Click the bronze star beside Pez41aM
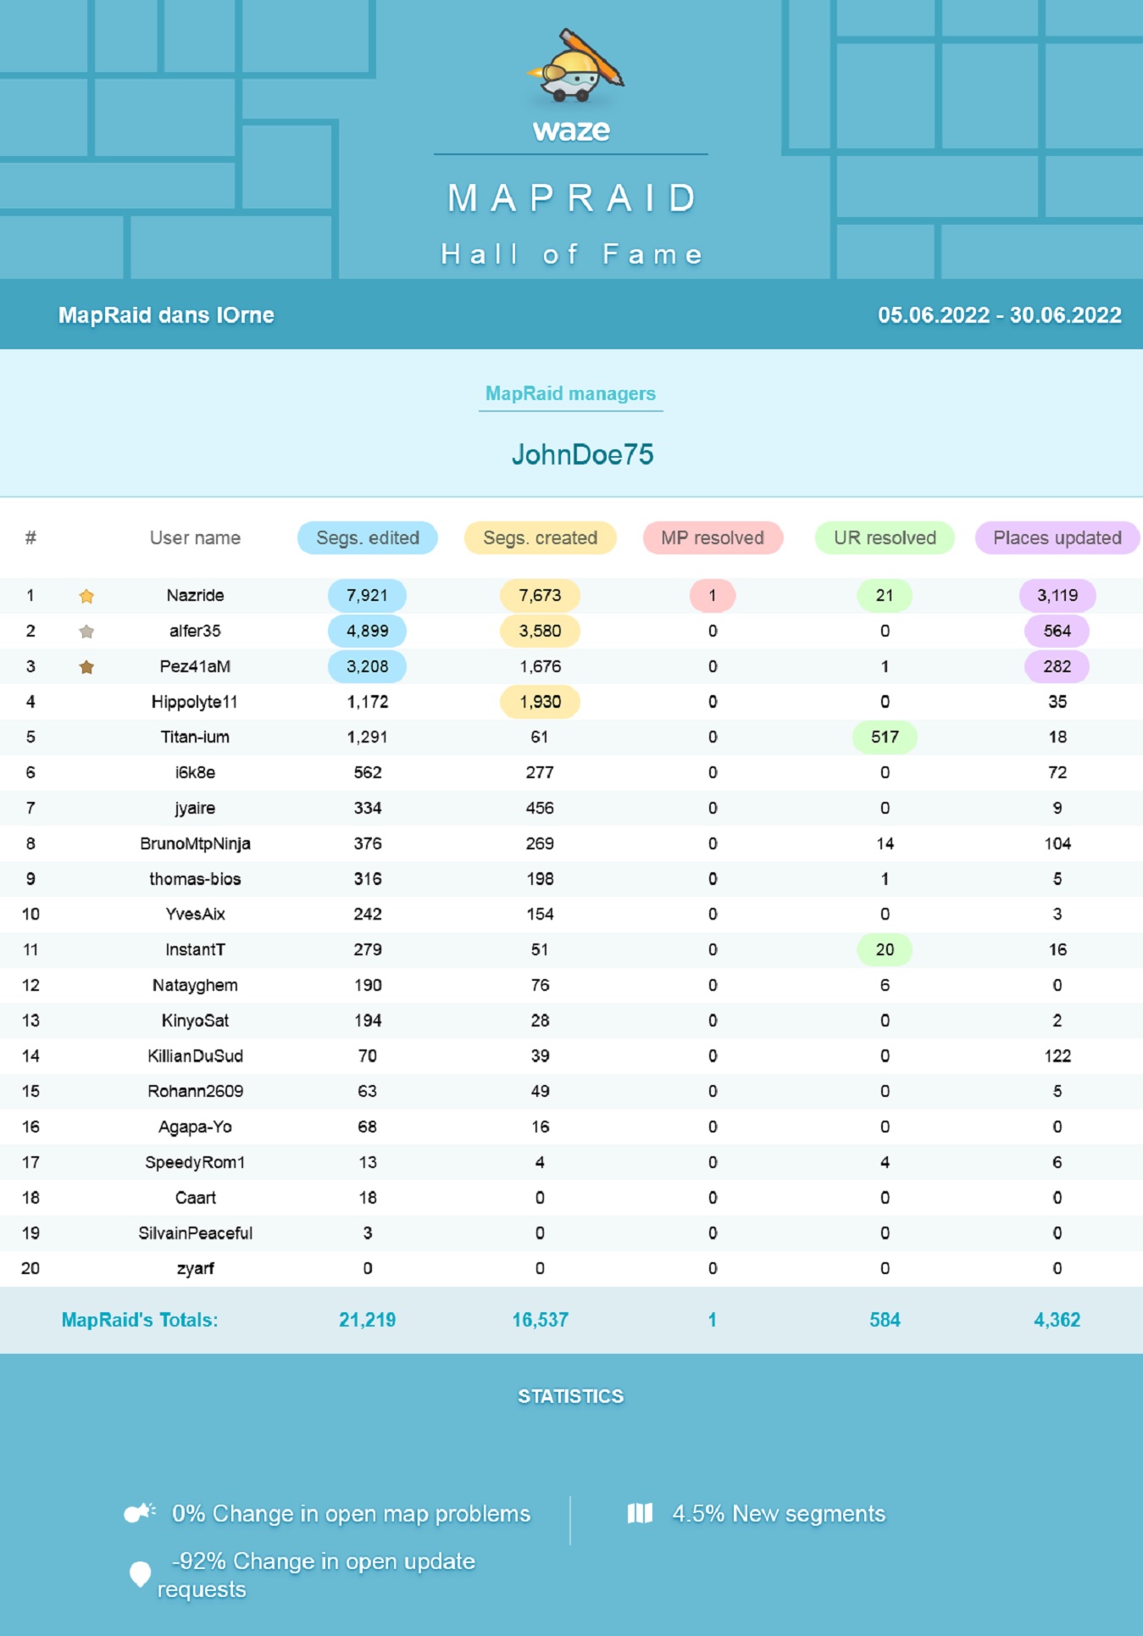 [x=86, y=667]
